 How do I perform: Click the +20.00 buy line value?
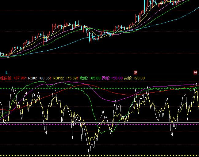click(139, 78)
